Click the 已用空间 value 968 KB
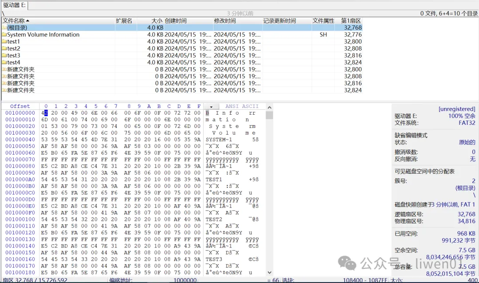Image resolution: width=479 pixels, height=283 pixels. tap(466, 234)
